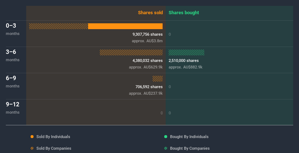This screenshot has width=299, height=153.
Task: Click the 3–6 months row label
Action: [13, 55]
